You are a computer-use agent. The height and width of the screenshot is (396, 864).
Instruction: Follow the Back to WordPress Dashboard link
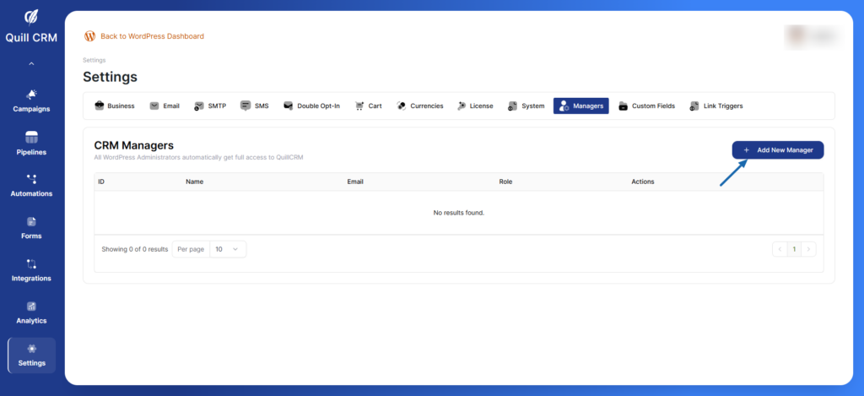click(152, 36)
